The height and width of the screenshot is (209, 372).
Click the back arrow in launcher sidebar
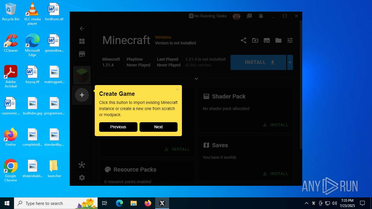(82, 28)
